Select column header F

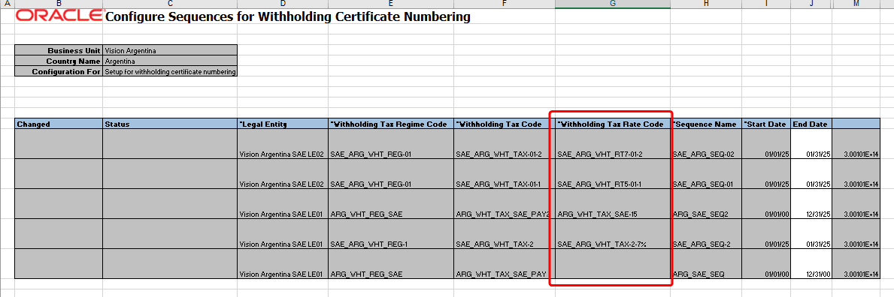click(x=505, y=4)
